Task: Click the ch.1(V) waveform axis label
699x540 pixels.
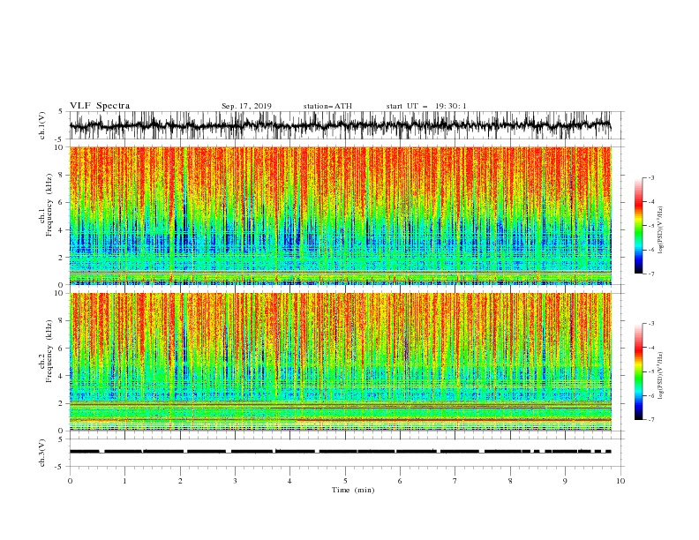Action: 42,125
